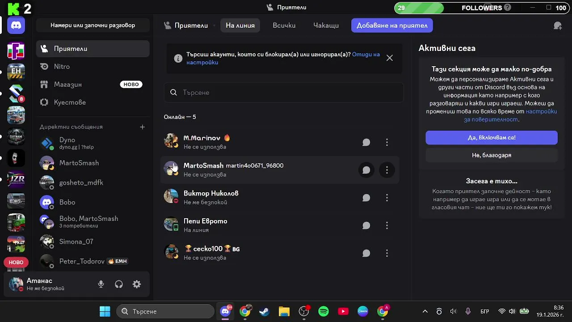This screenshot has height=322, width=572.
Task: Switch to the Всички tab
Action: (x=284, y=25)
